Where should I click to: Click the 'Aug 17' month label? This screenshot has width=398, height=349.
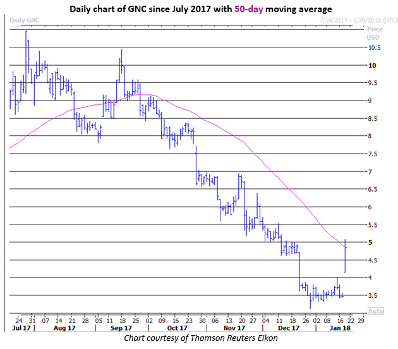64,328
